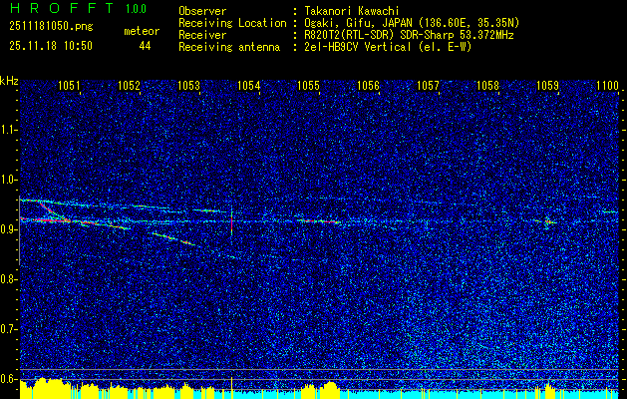Click the 1056 time tick label

368,85
